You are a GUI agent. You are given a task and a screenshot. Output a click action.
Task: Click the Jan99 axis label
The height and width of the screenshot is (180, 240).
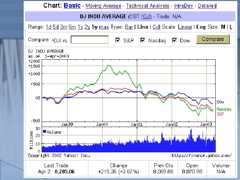pyautogui.click(x=67, y=124)
